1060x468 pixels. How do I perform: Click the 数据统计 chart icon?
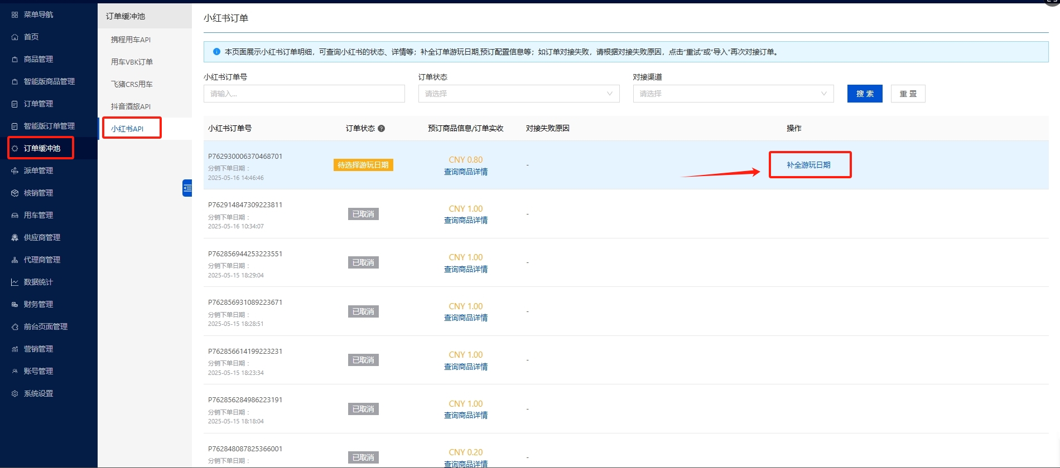click(15, 282)
